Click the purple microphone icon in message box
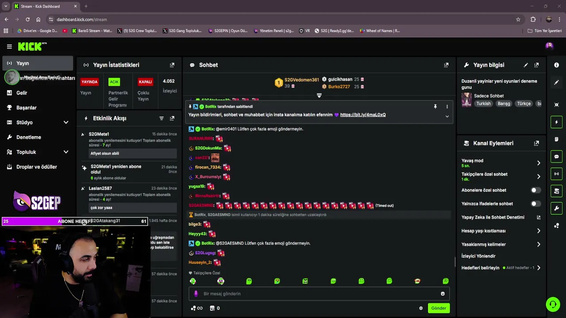This screenshot has height=318, width=566. click(x=196, y=294)
